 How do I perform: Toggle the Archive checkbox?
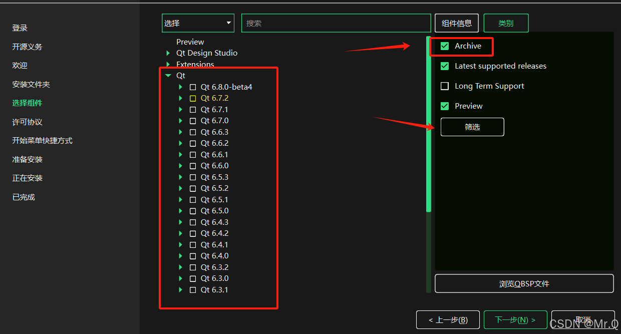(x=445, y=46)
